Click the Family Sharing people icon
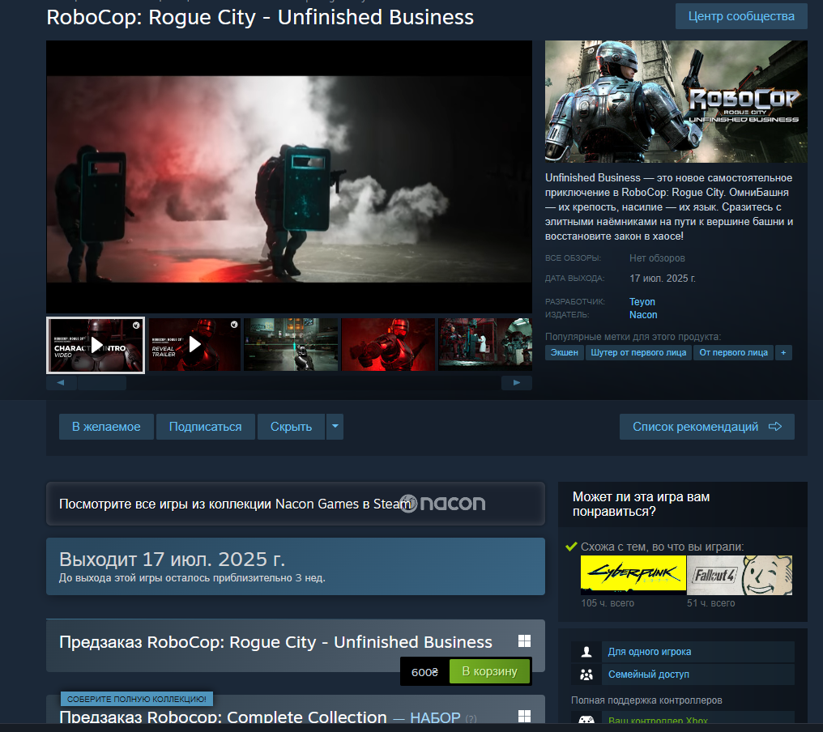This screenshot has width=823, height=732. click(586, 675)
